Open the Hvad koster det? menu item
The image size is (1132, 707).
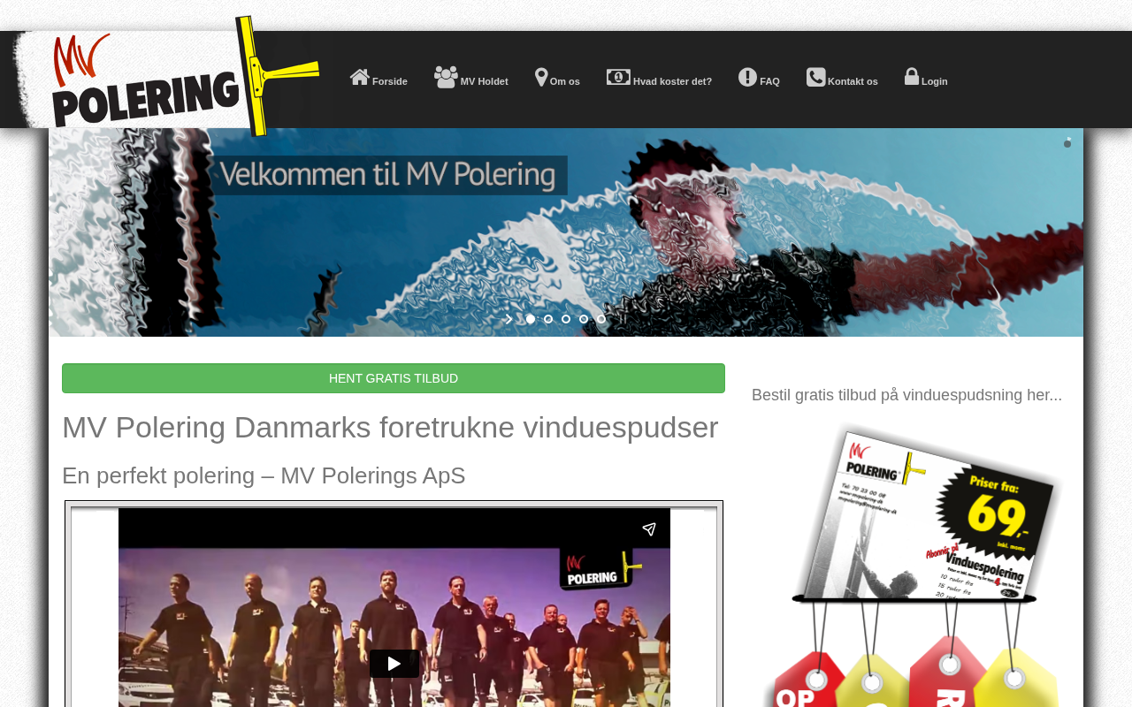click(660, 78)
